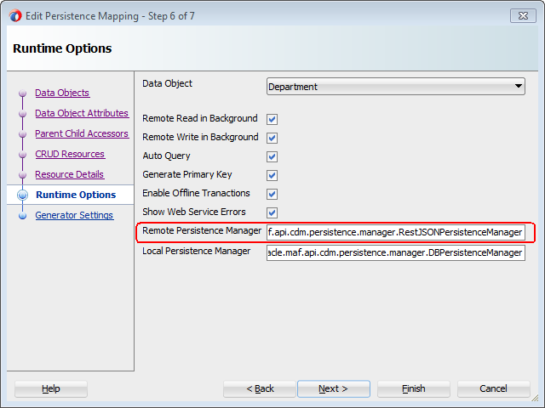Image resolution: width=545 pixels, height=408 pixels.
Task: Open the Data Object Attributes step
Action: click(x=82, y=113)
